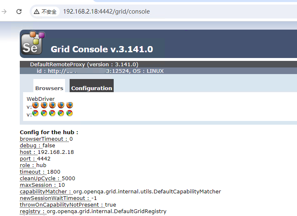Click the Grid Console v.3.141.0 title
Image resolution: width=297 pixels, height=216 pixels.
click(x=102, y=49)
